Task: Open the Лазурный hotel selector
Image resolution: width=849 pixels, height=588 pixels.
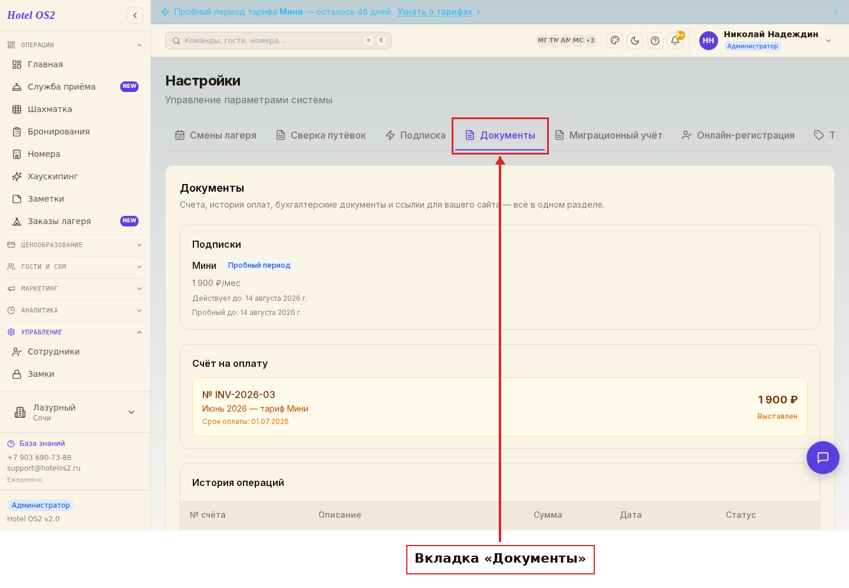Action: click(x=75, y=412)
